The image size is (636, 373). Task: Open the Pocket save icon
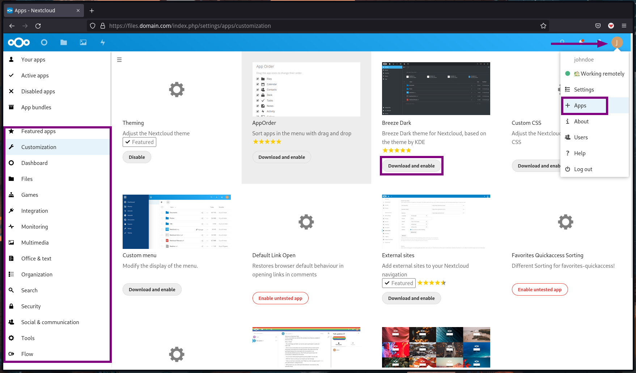(598, 26)
